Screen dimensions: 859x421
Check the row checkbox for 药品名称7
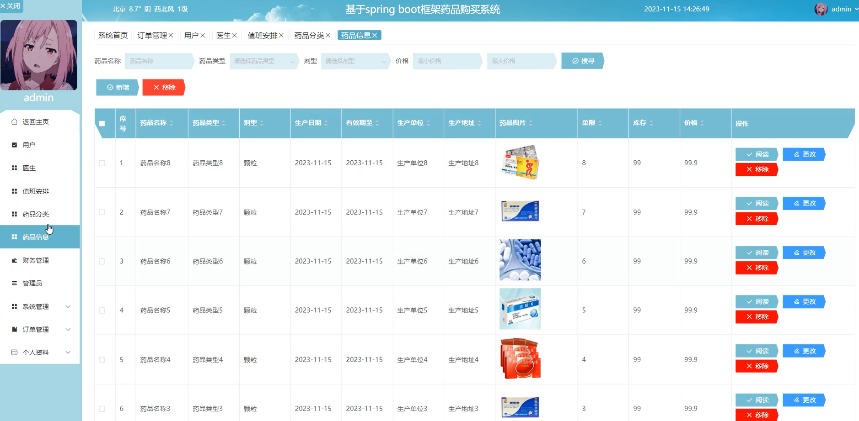pos(102,212)
